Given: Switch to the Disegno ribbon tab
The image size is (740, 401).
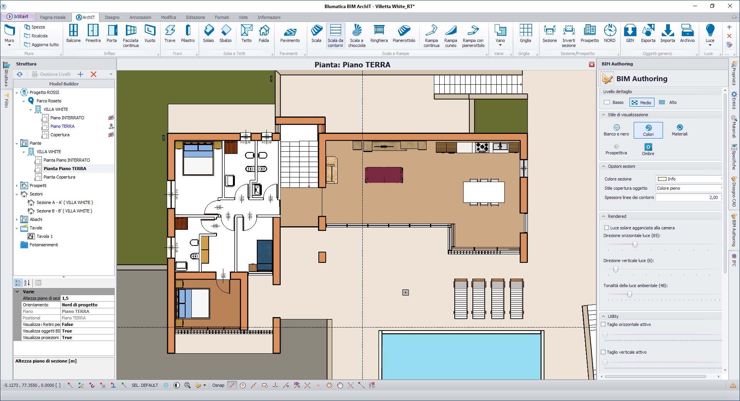Looking at the screenshot, I should pos(112,17).
